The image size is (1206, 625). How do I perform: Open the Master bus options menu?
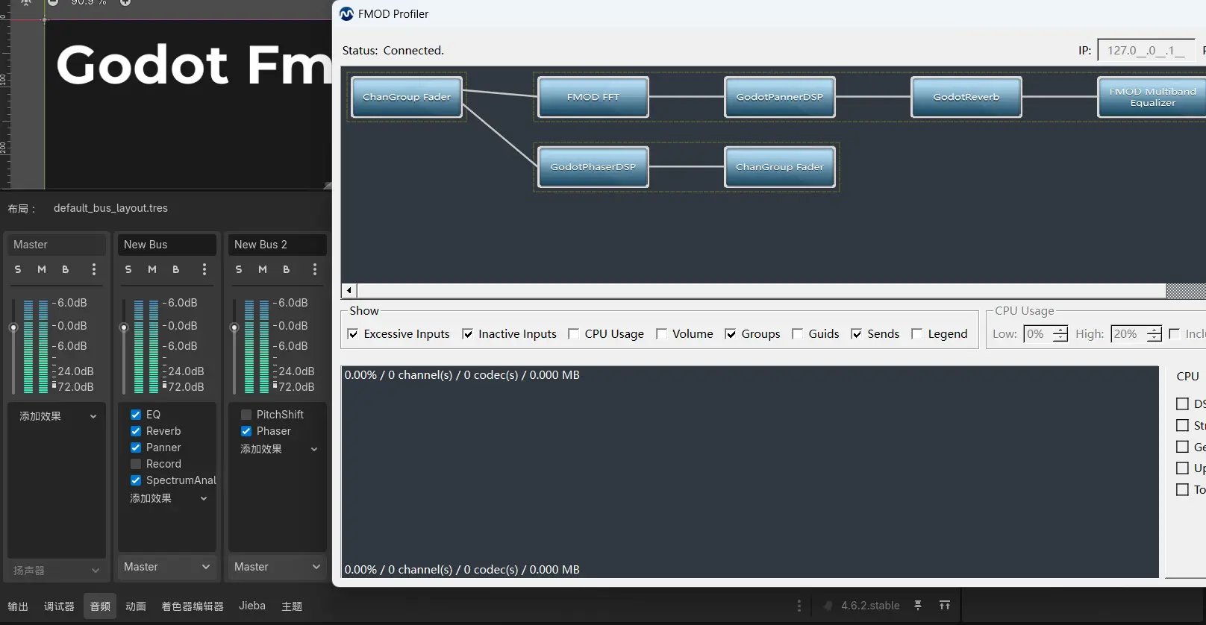(93, 269)
